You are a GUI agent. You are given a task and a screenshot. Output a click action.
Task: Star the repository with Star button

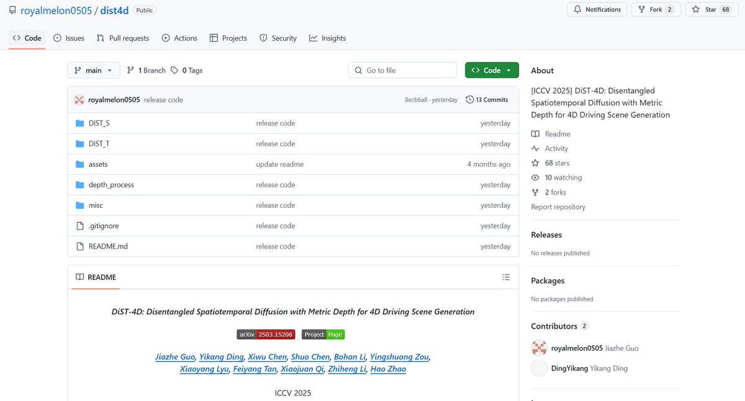711,9
